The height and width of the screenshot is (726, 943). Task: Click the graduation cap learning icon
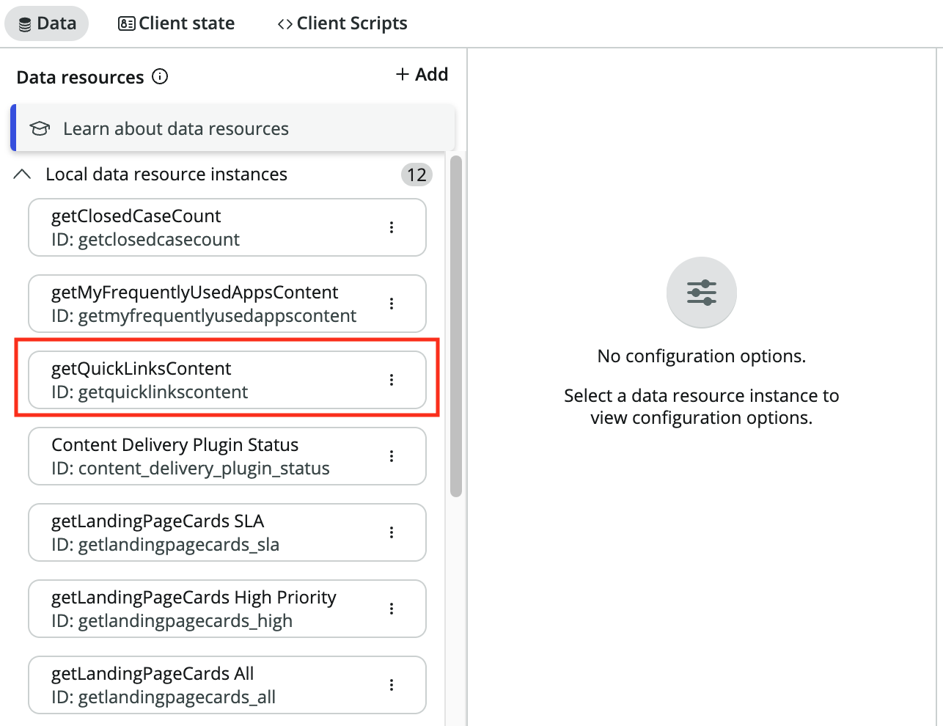40,128
